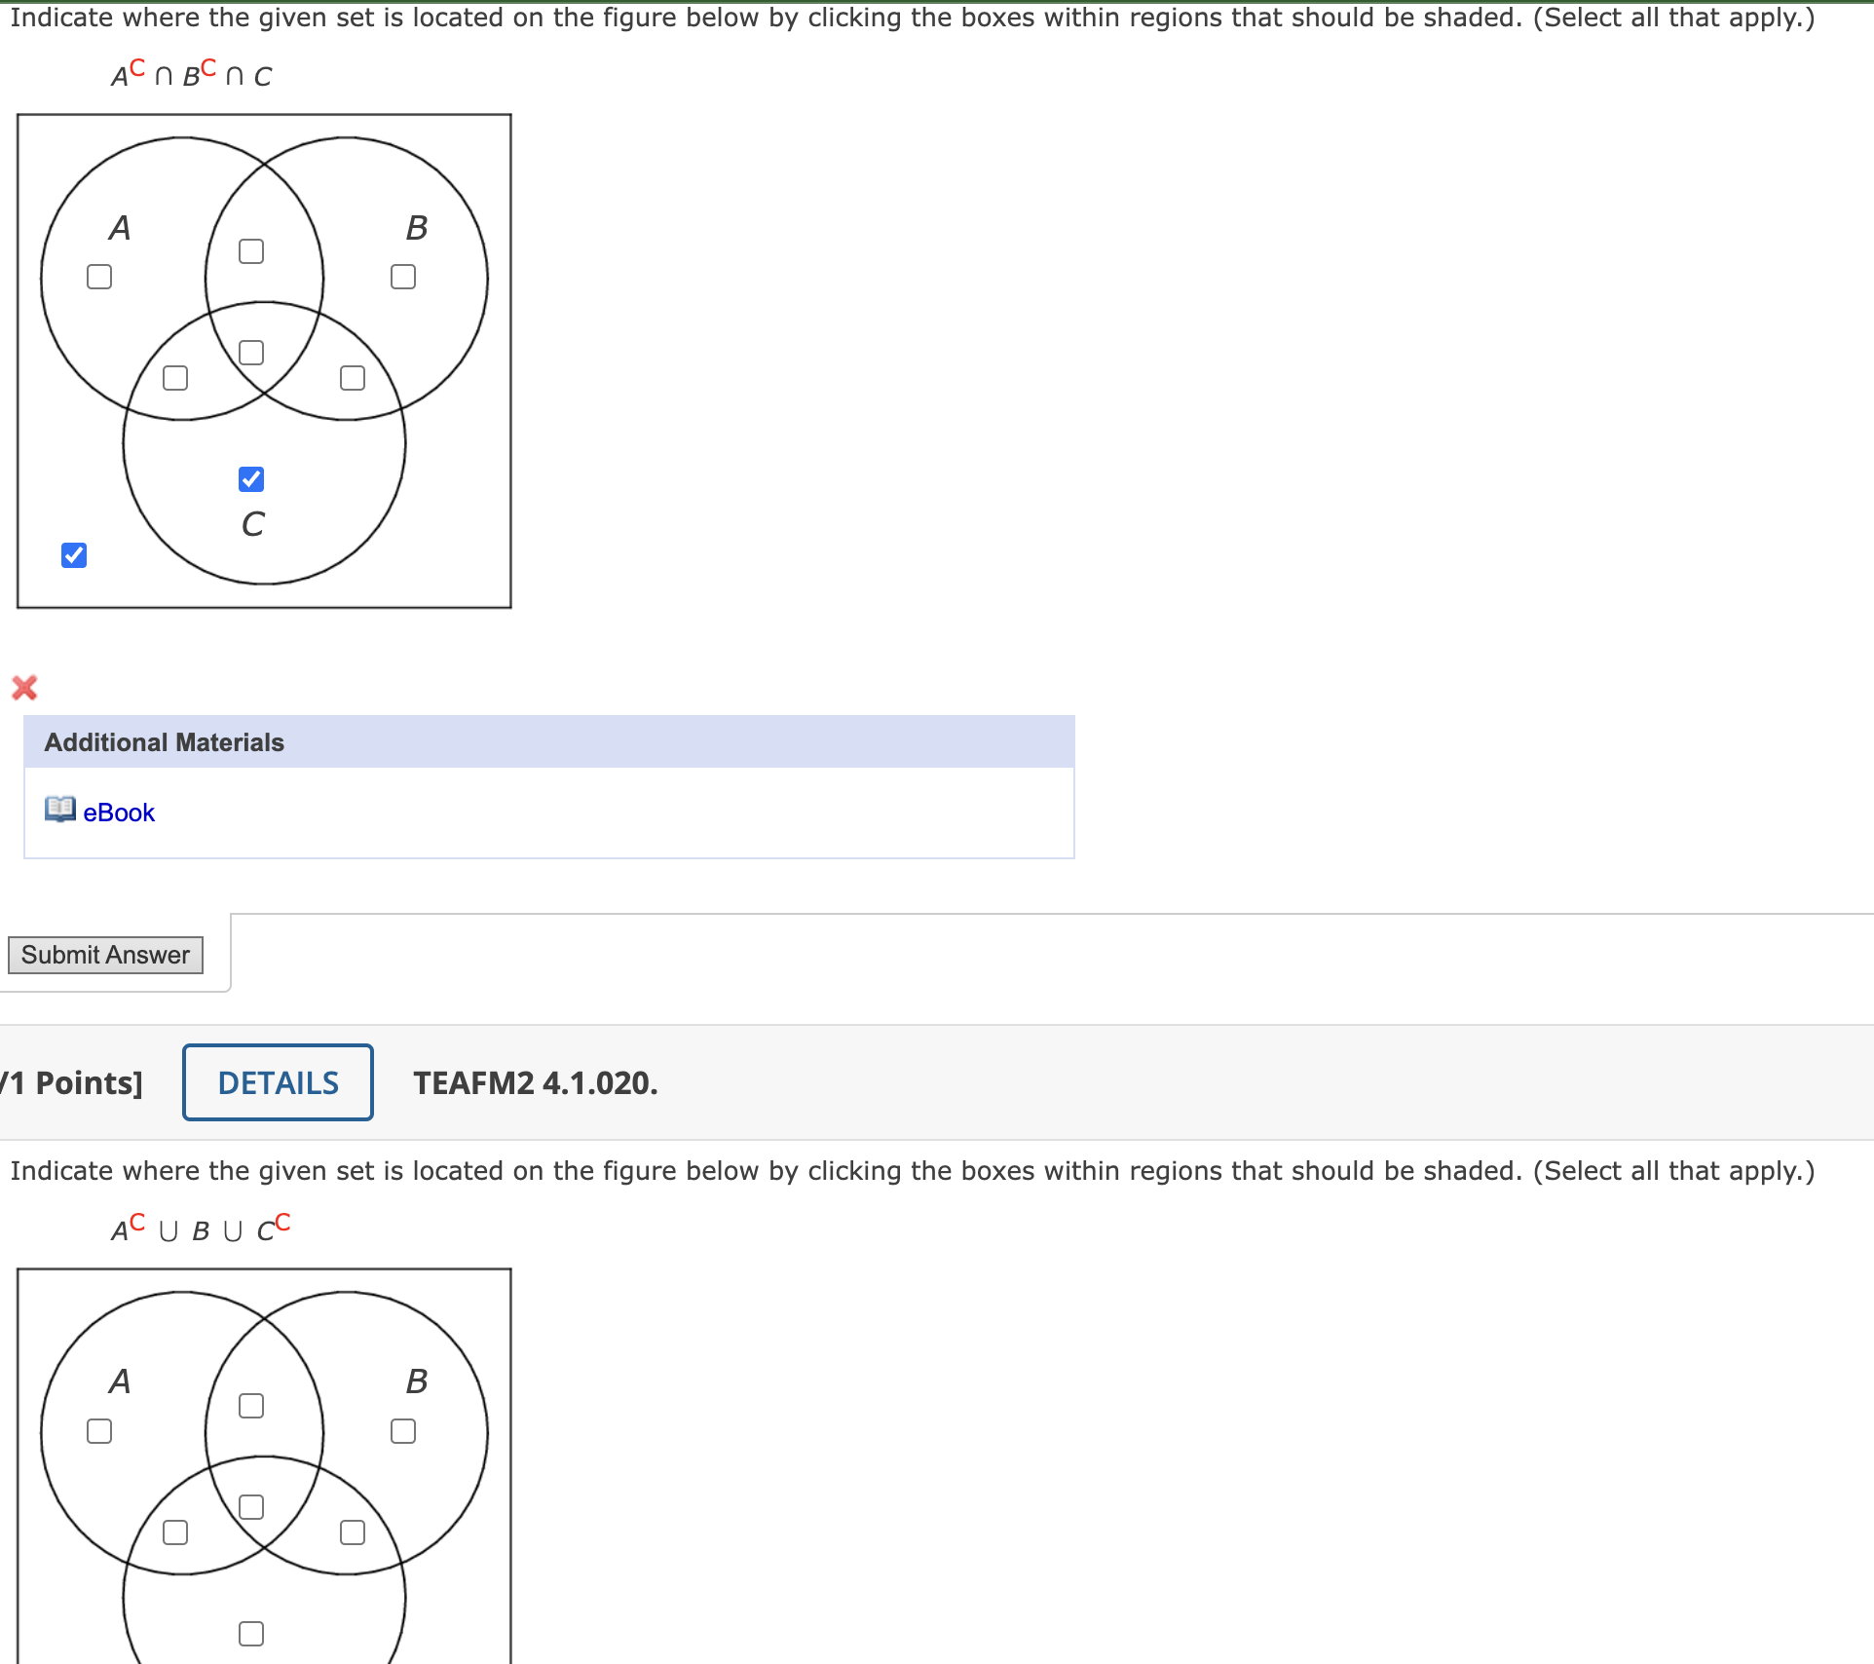The height and width of the screenshot is (1664, 1874).
Task: Check region B only in the second Venn diagram
Action: click(401, 1431)
